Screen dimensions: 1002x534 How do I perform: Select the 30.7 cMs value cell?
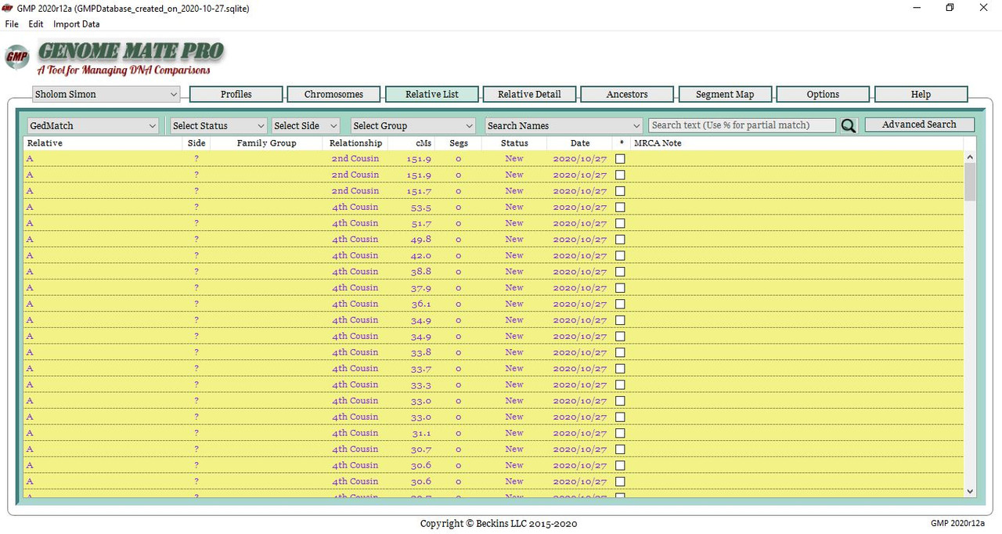click(x=421, y=449)
